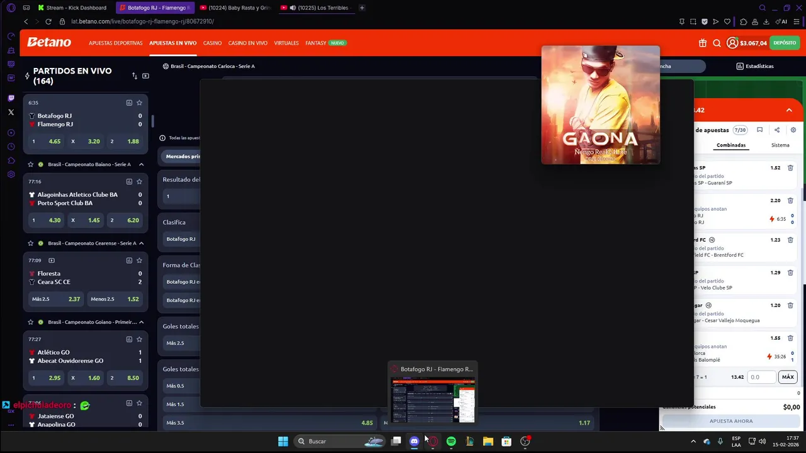Bet on Flamengo RJ win at 1.88
Image resolution: width=806 pixels, height=453 pixels.
point(125,142)
